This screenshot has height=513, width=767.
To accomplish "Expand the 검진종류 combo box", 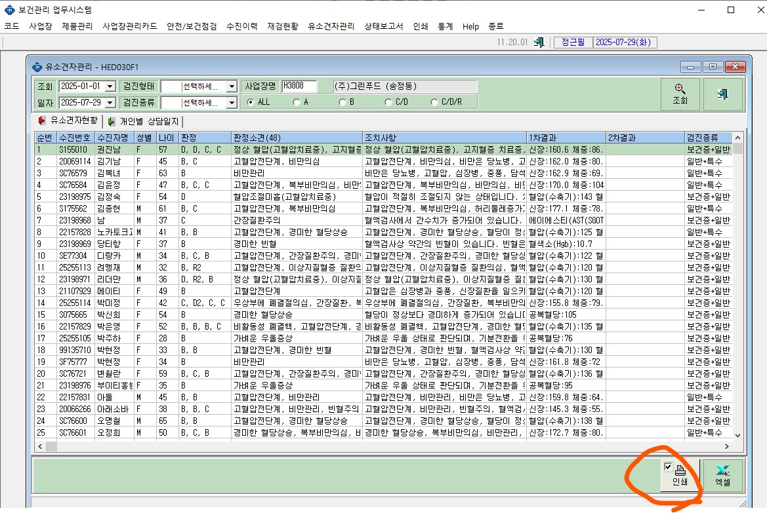I will tap(232, 103).
